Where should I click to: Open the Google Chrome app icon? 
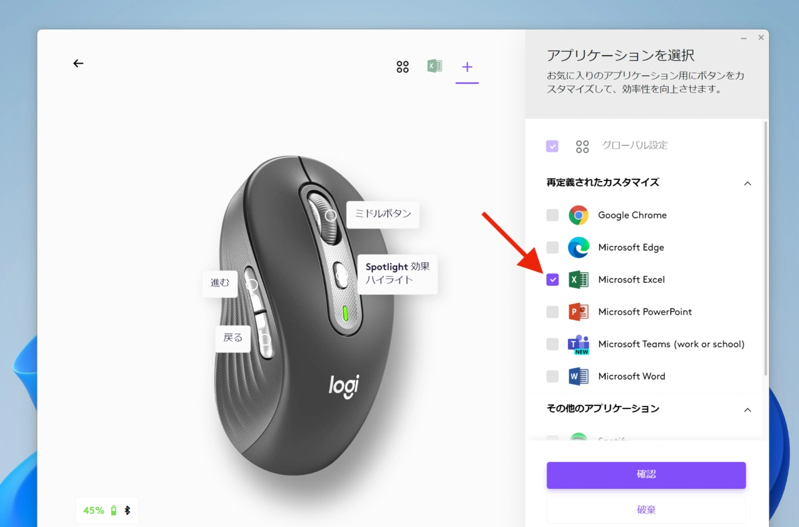pyautogui.click(x=578, y=215)
